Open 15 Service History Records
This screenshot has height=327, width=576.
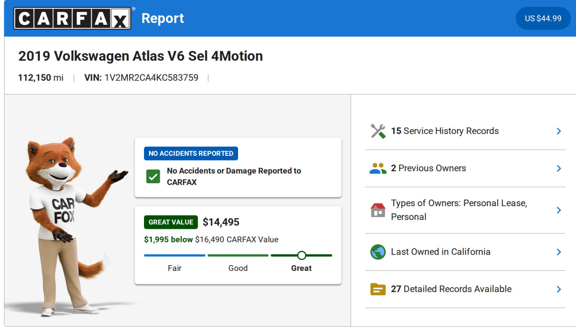[465, 131]
